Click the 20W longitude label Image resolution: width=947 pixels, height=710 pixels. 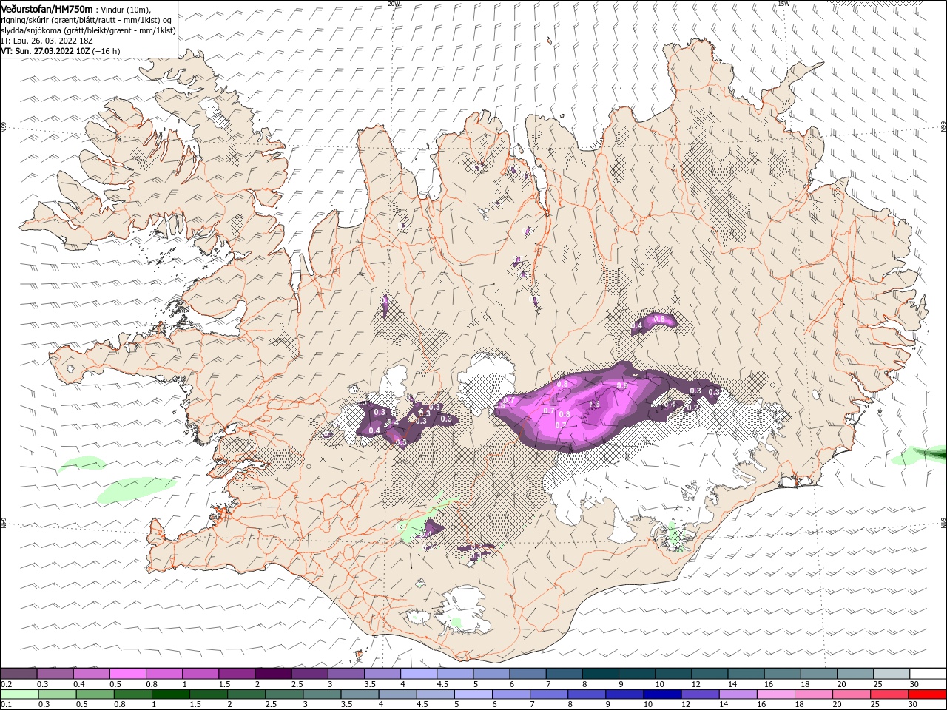coord(394,4)
